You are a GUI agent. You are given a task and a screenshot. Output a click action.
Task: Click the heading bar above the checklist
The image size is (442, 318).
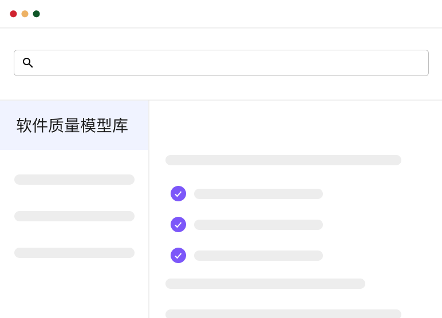coord(283,160)
